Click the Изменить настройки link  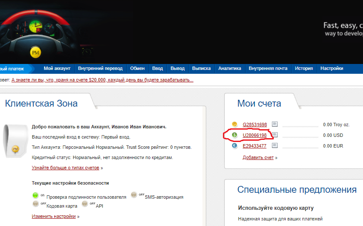[x=54, y=216]
